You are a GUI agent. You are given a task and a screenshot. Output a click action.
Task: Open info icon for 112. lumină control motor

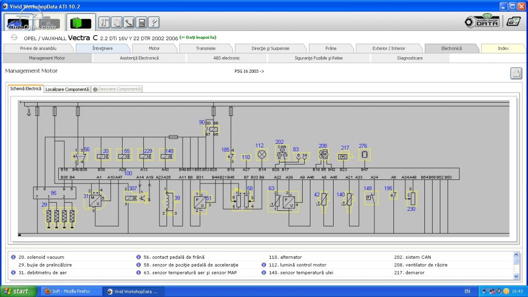point(263,265)
